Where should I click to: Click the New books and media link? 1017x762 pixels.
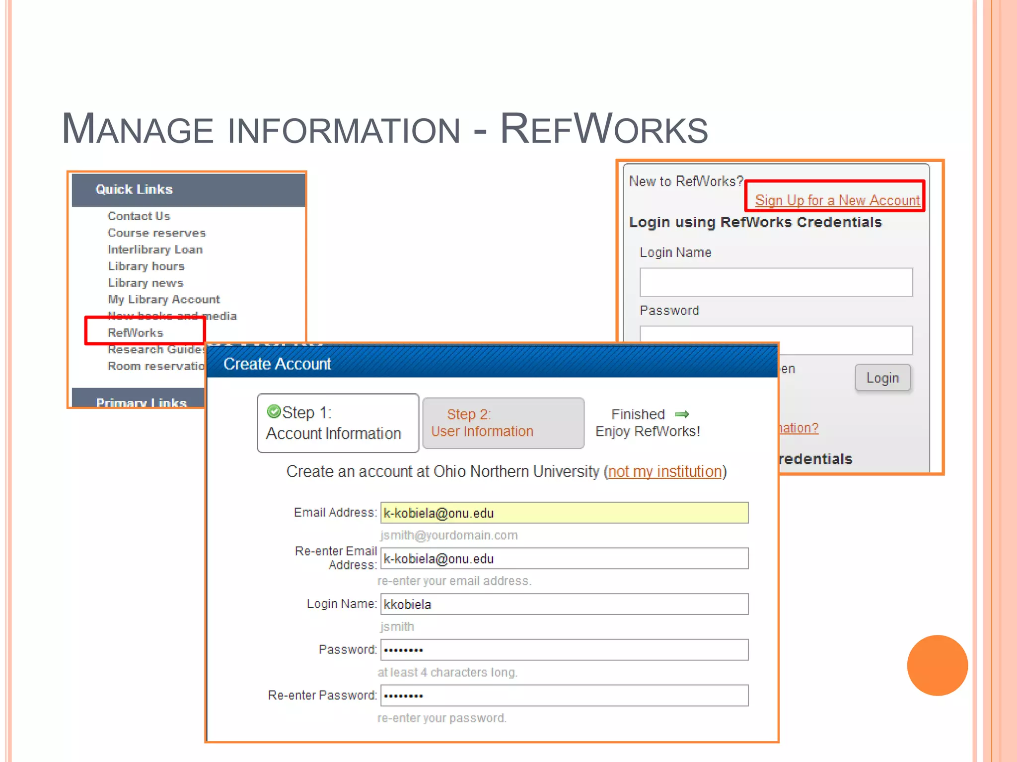(172, 316)
